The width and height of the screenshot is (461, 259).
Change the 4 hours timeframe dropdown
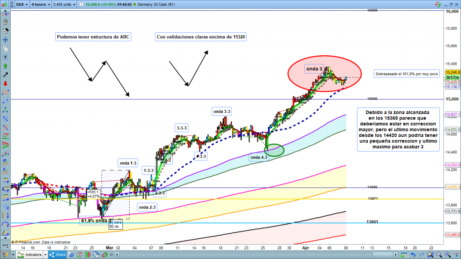[x=41, y=5]
